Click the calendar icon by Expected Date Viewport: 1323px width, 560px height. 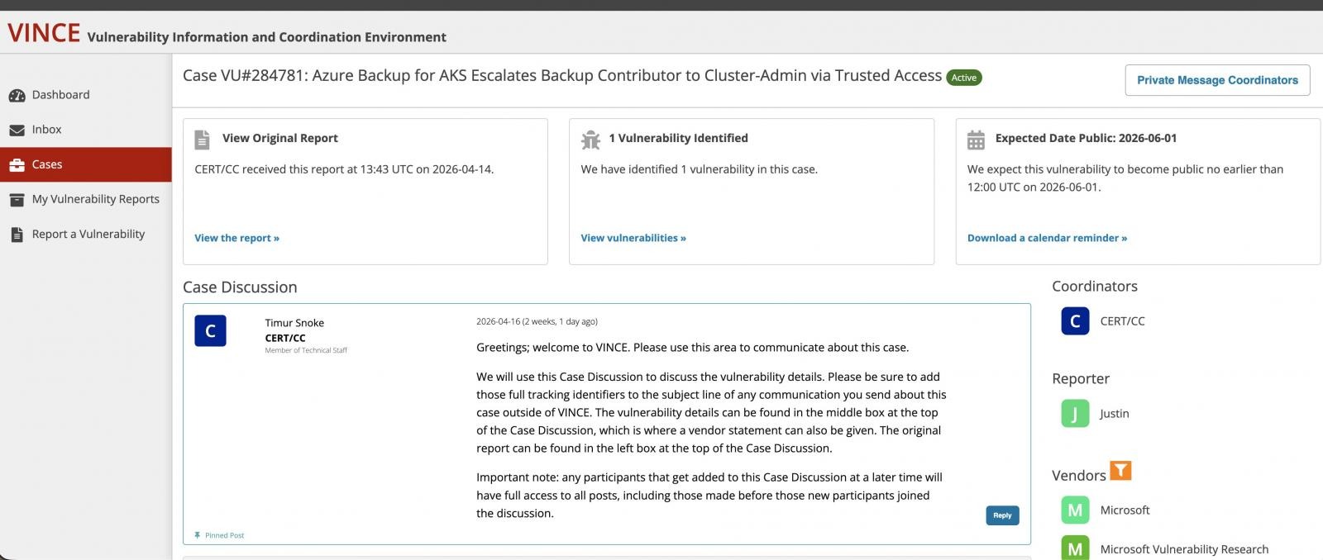pyautogui.click(x=976, y=140)
